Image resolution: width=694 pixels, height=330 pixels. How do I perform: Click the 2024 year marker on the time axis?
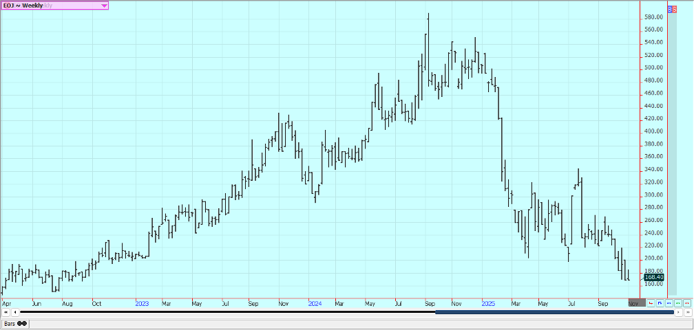(x=315, y=303)
